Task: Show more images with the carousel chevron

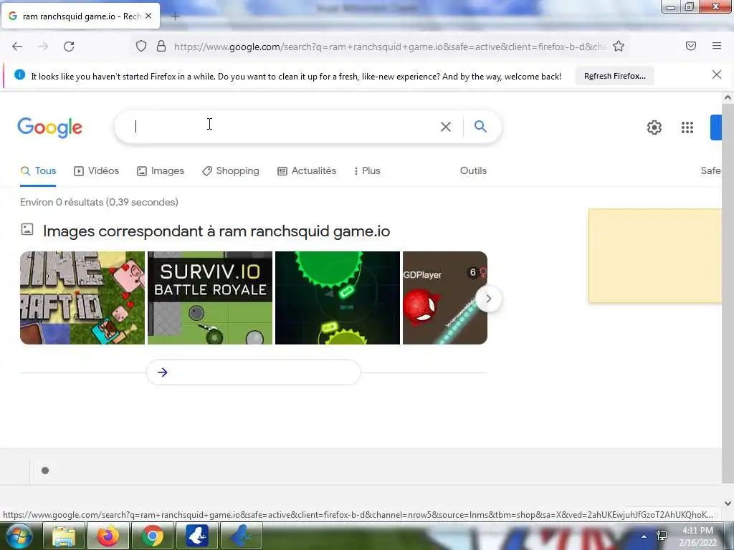Action: click(488, 299)
